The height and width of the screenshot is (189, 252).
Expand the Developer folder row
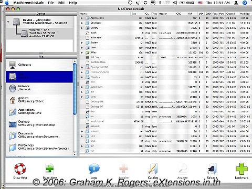point(82,23)
